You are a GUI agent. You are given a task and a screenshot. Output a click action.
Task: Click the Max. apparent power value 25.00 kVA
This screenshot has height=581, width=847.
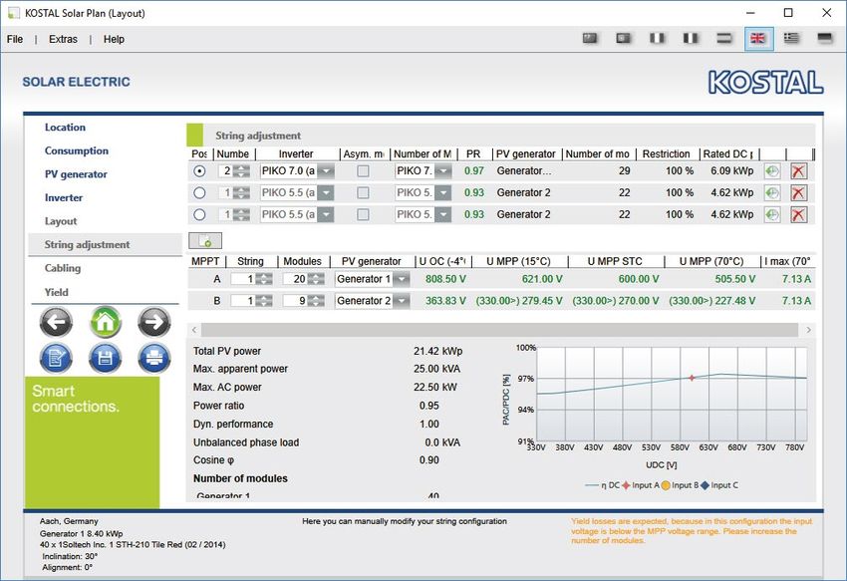[437, 369]
